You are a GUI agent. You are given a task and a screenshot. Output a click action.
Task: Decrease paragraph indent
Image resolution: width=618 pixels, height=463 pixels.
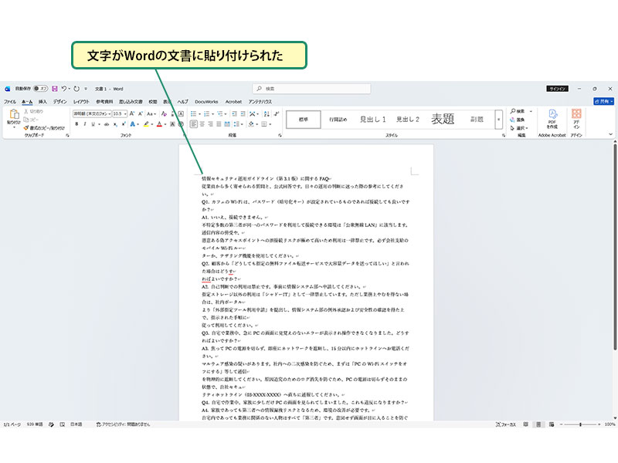(x=234, y=113)
